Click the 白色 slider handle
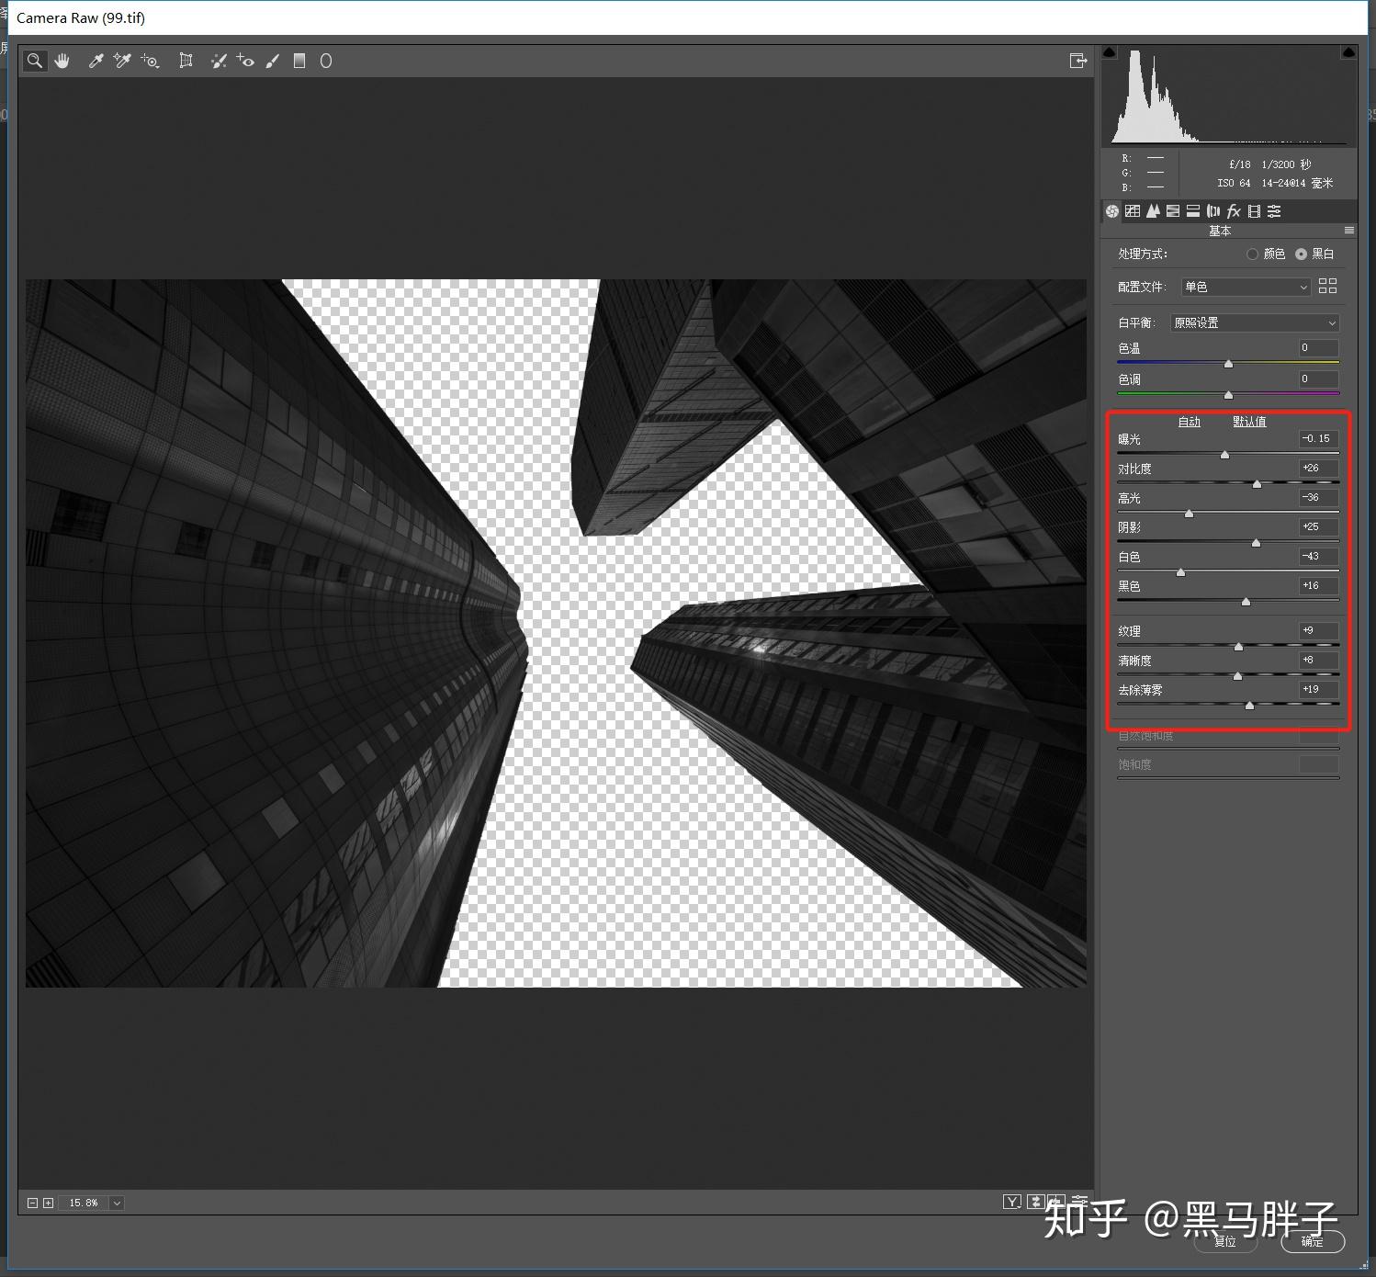 tap(1180, 572)
